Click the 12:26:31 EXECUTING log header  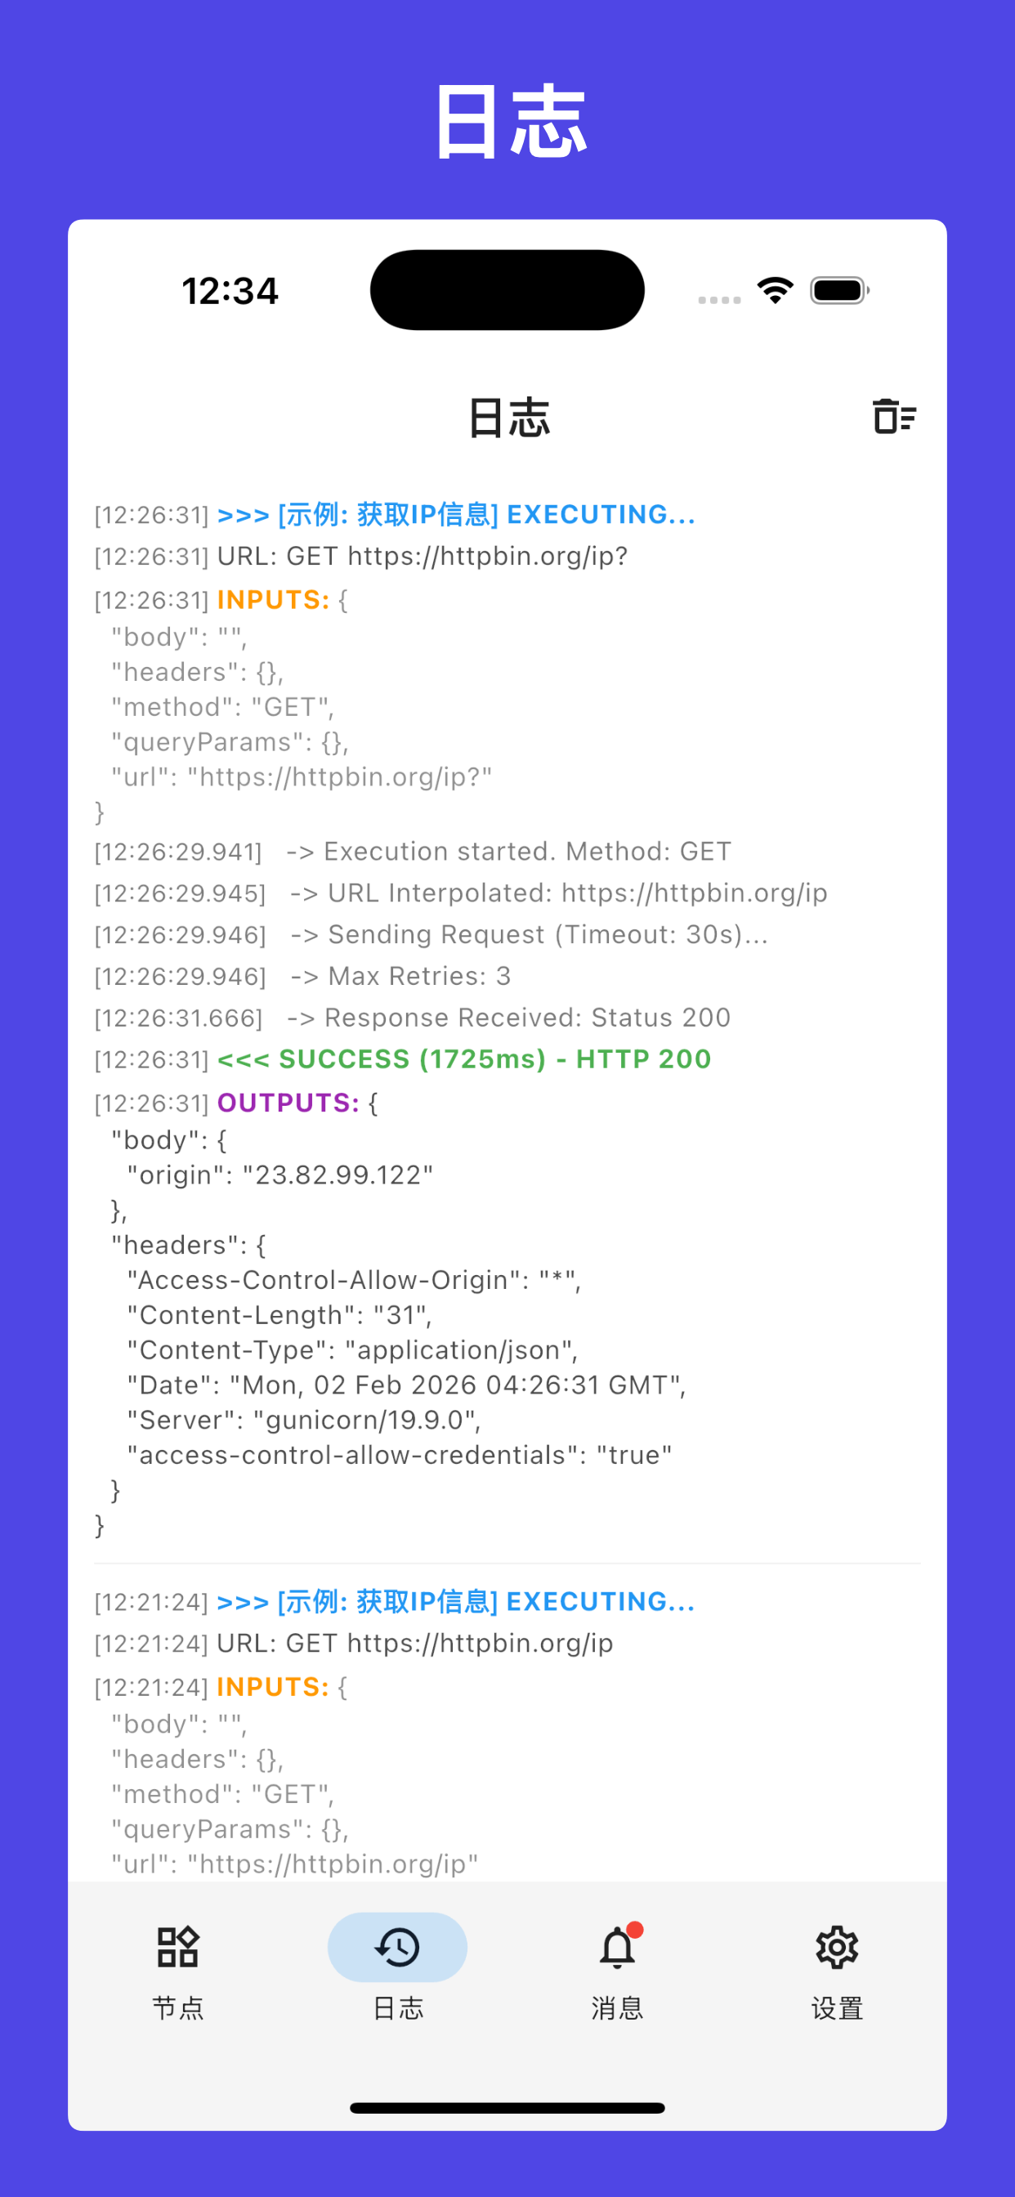coord(396,514)
